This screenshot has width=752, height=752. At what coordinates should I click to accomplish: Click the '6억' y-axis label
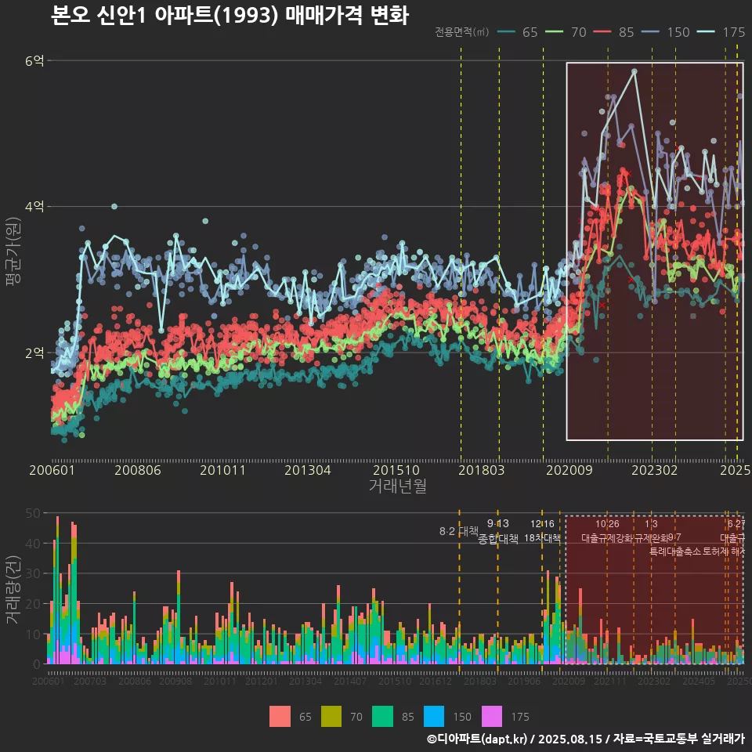click(34, 60)
